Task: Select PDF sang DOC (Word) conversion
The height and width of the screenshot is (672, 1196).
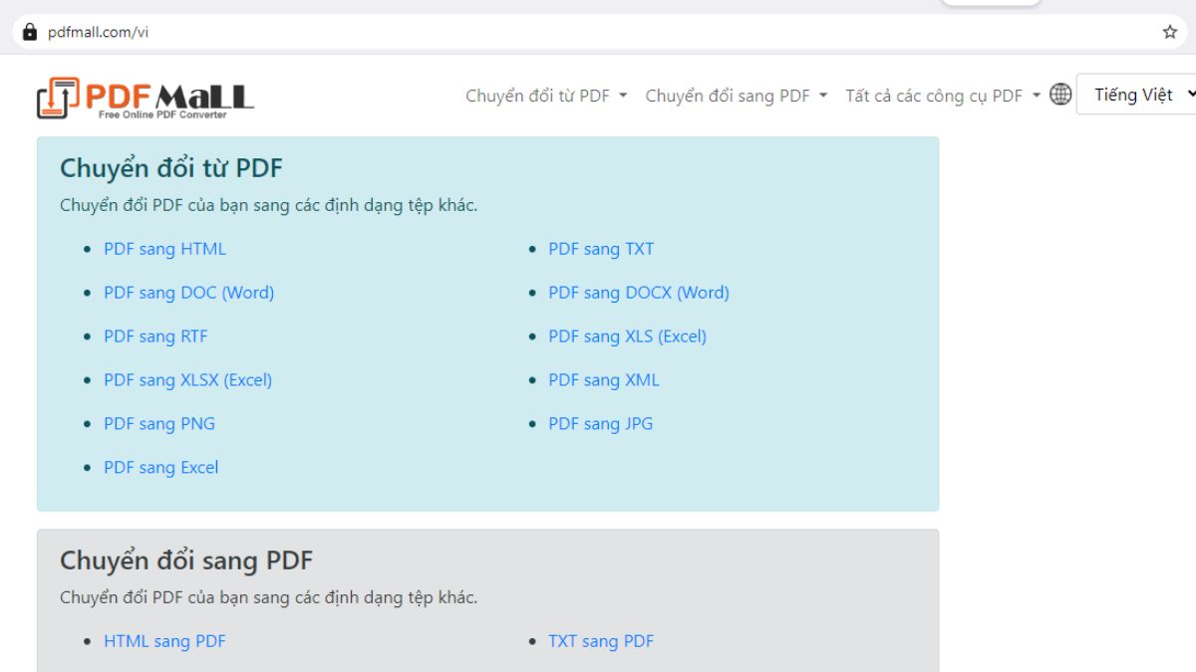Action: 188,293
